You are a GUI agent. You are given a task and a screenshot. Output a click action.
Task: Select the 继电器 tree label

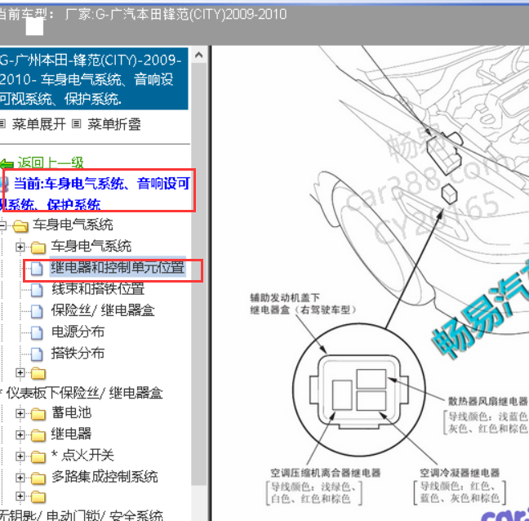(x=71, y=434)
